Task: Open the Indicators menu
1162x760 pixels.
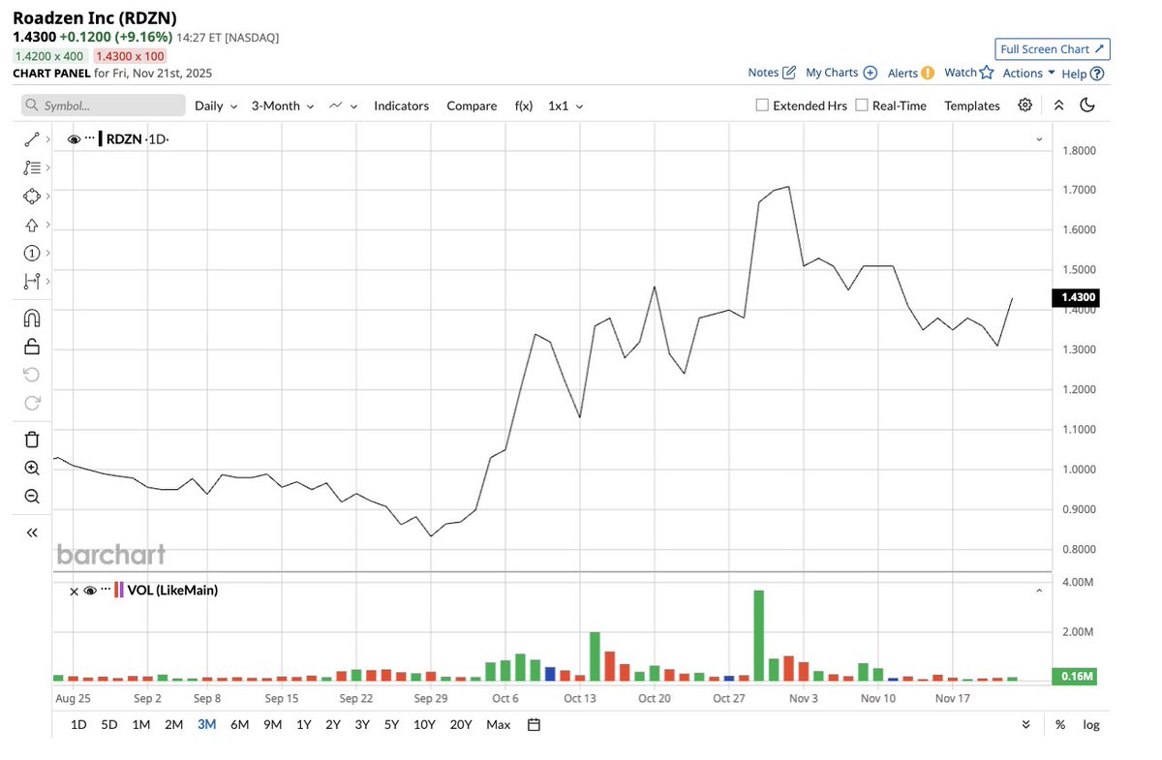Action: [401, 106]
